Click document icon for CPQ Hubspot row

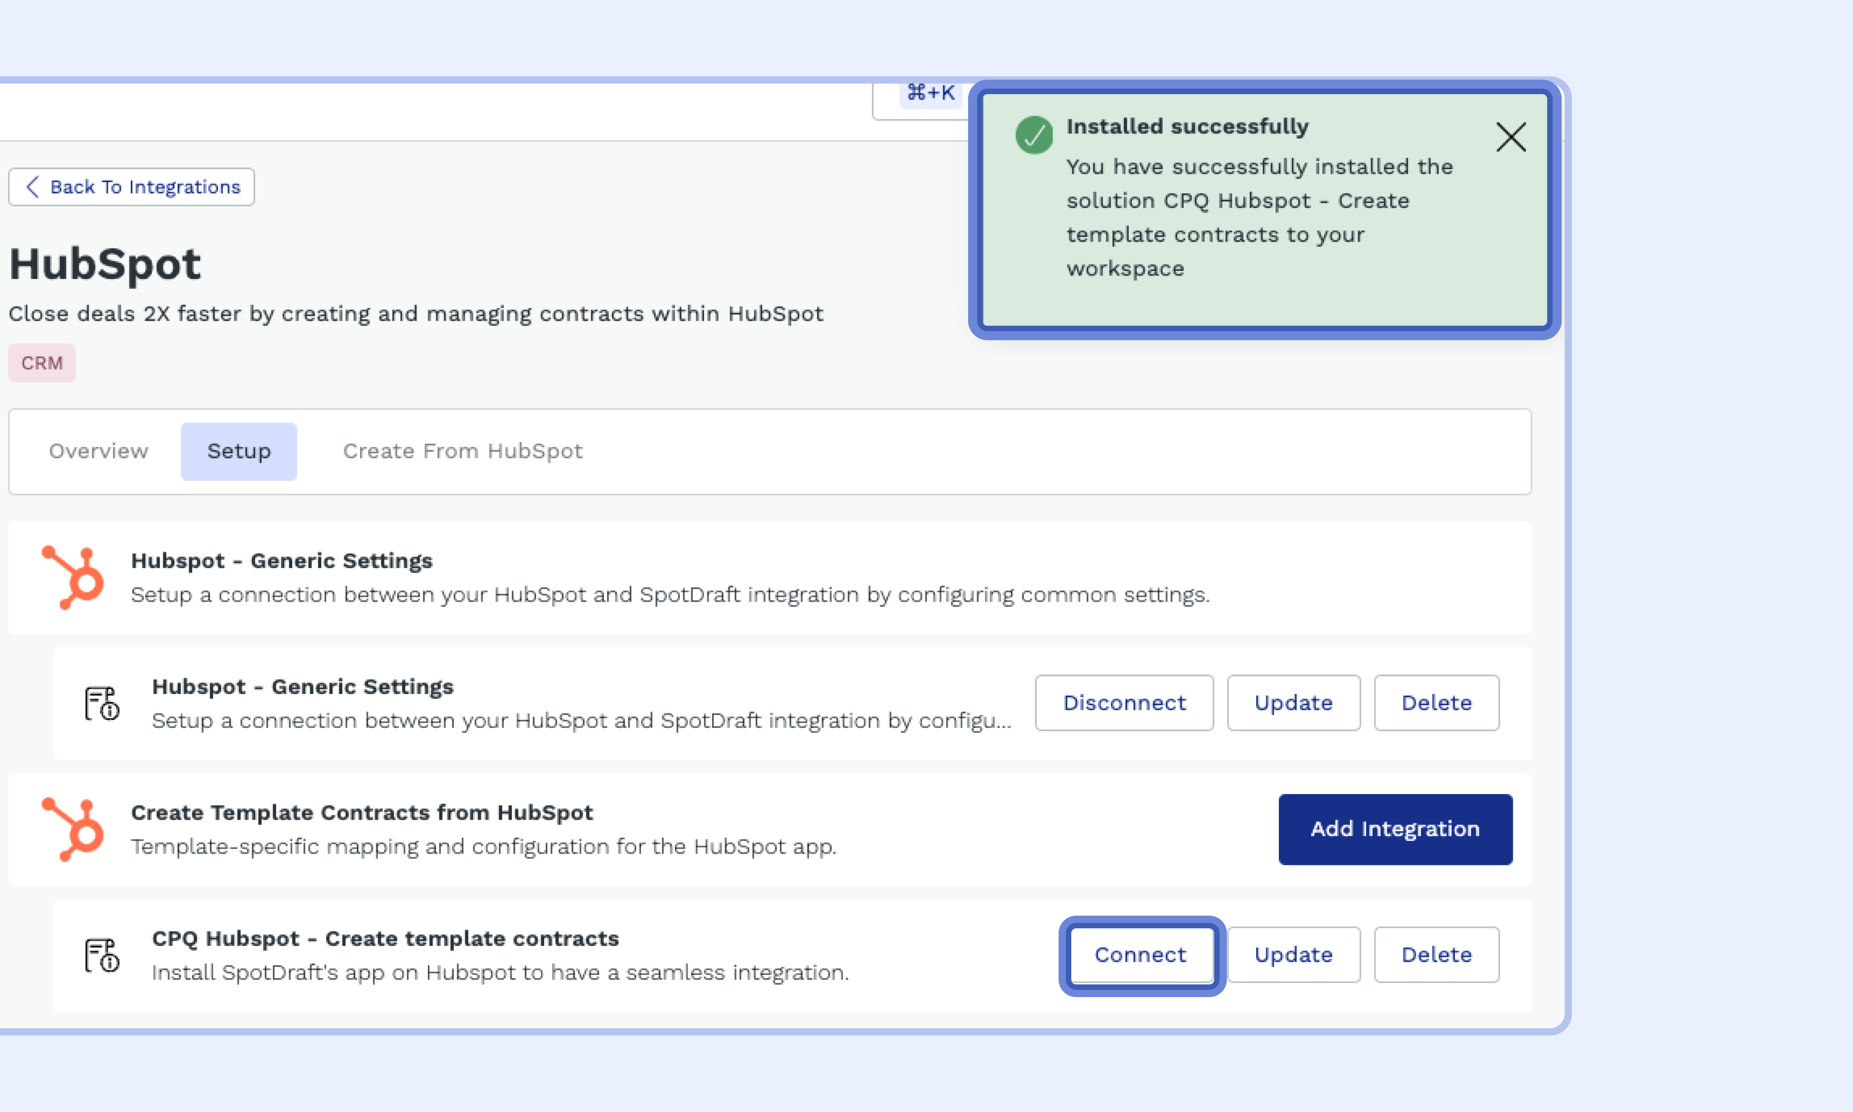tap(101, 955)
